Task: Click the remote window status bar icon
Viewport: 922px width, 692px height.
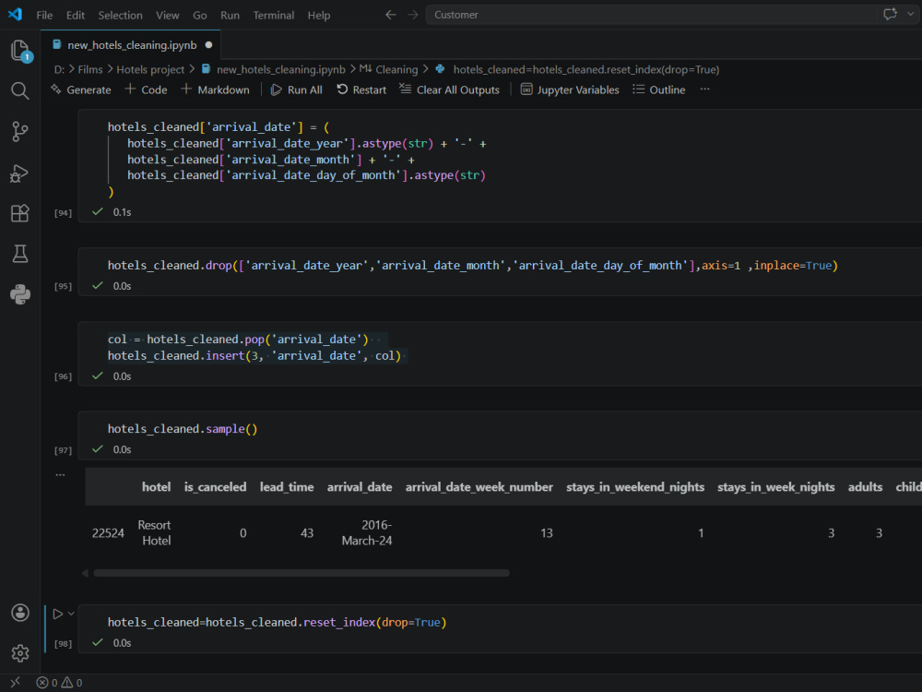Action: coord(16,682)
